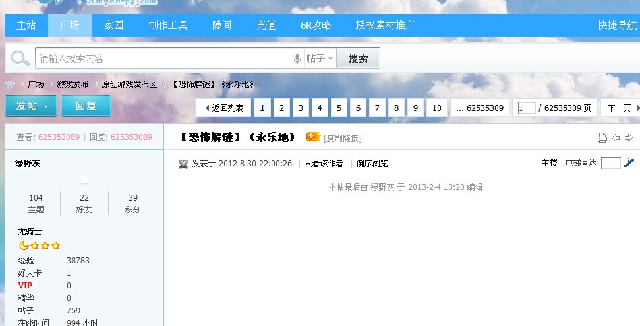Click the 查看 count 625353089
Screen dimensions: 640x326
pyautogui.click(x=59, y=137)
